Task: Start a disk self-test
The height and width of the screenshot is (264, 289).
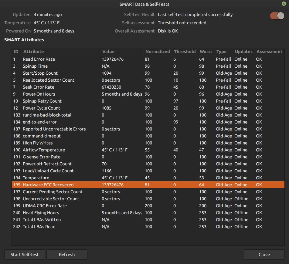Action: pos(25,254)
